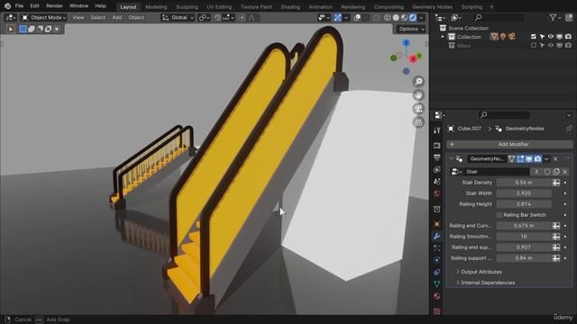577x324 pixels.
Task: Adjust the Railing Height value field
Action: pyautogui.click(x=524, y=204)
